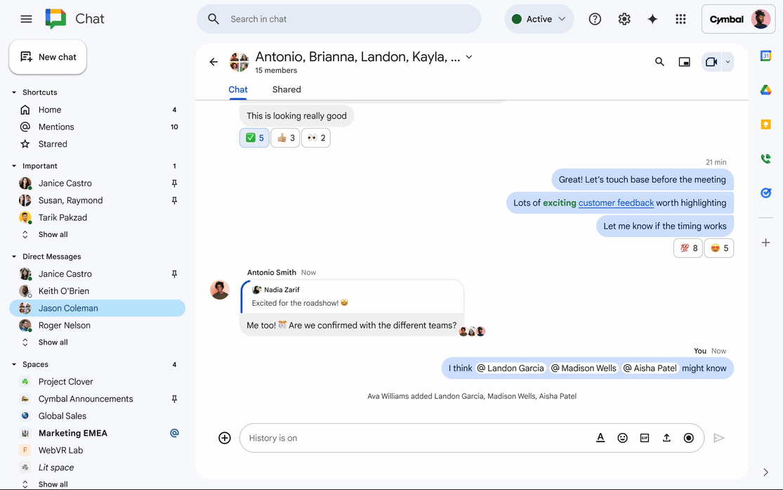
Task: Send the message
Action: pyautogui.click(x=718, y=438)
